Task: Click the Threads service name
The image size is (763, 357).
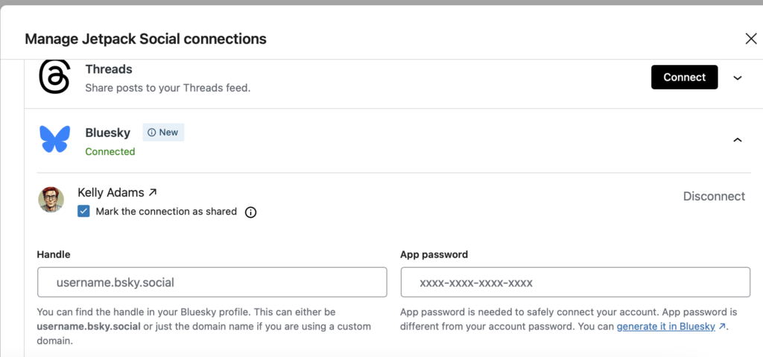Action: point(109,69)
